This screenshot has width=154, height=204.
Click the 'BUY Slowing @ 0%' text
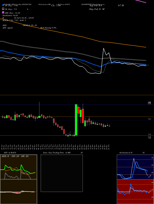click(48, 28)
